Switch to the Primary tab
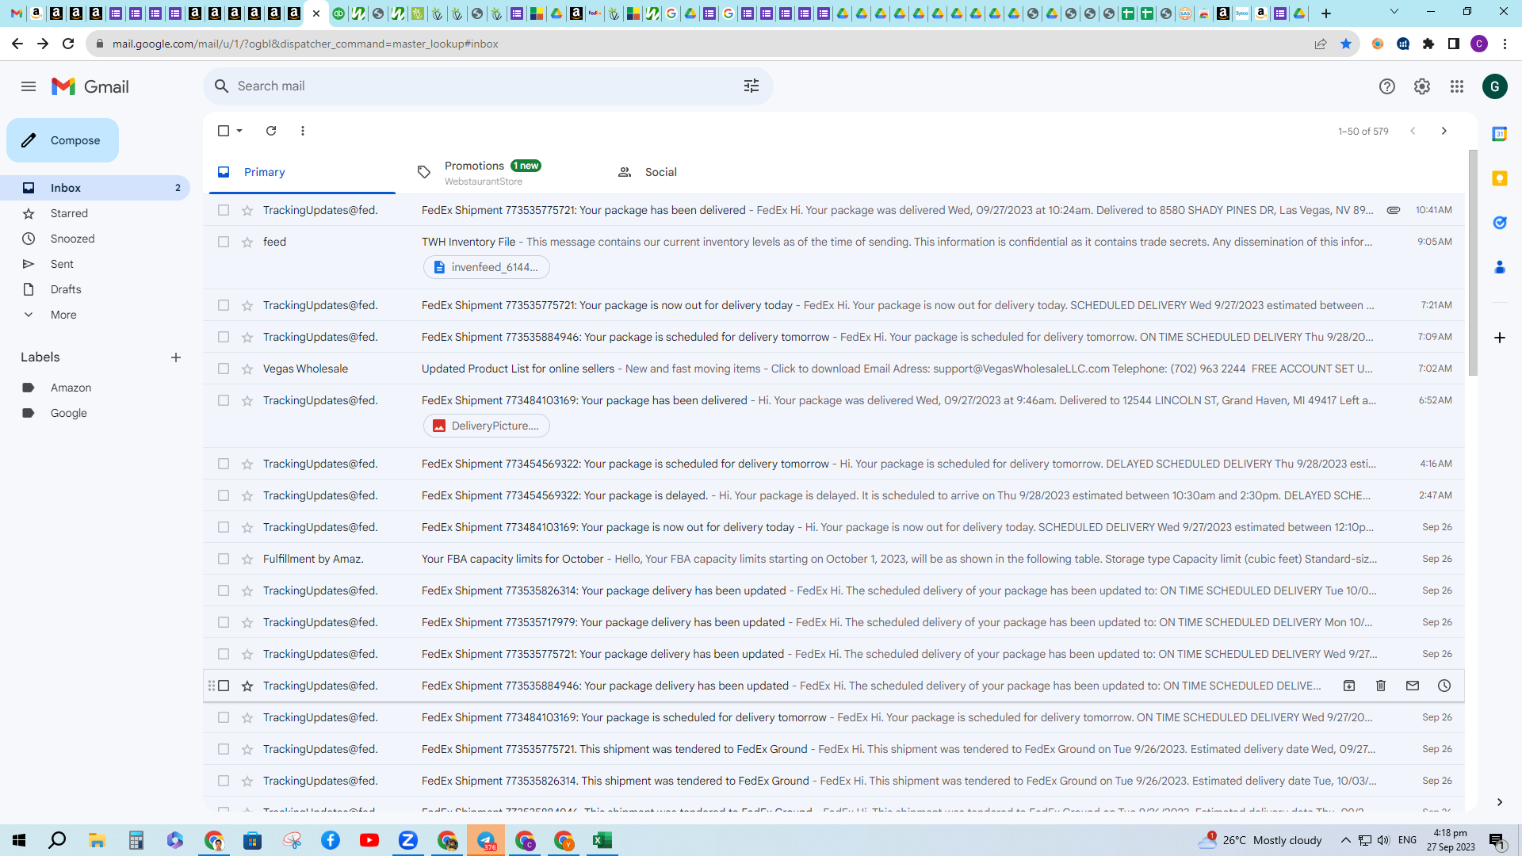This screenshot has height=856, width=1522. [x=303, y=172]
